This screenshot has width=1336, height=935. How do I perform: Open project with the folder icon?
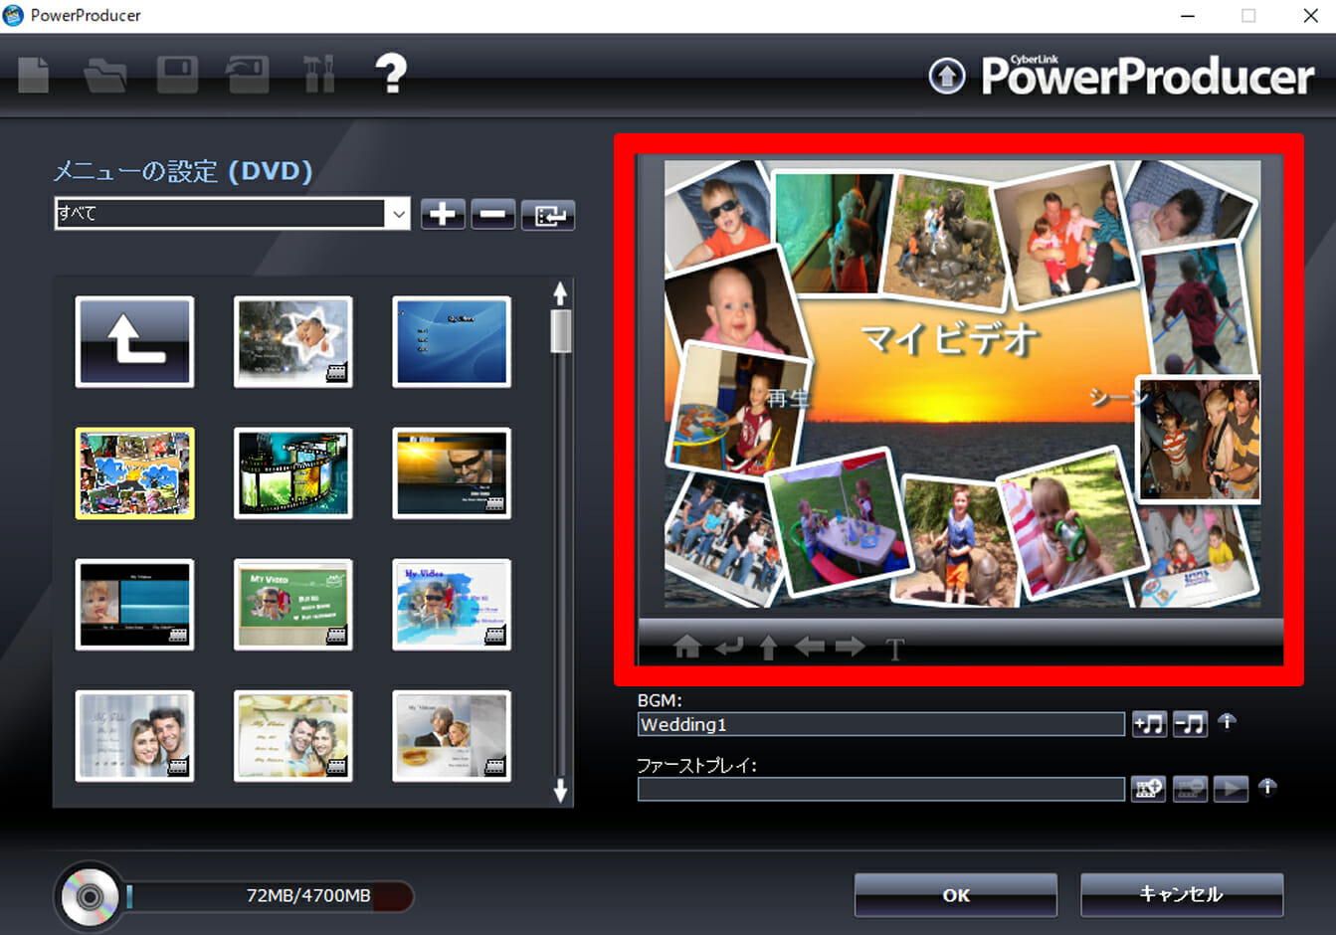(105, 76)
